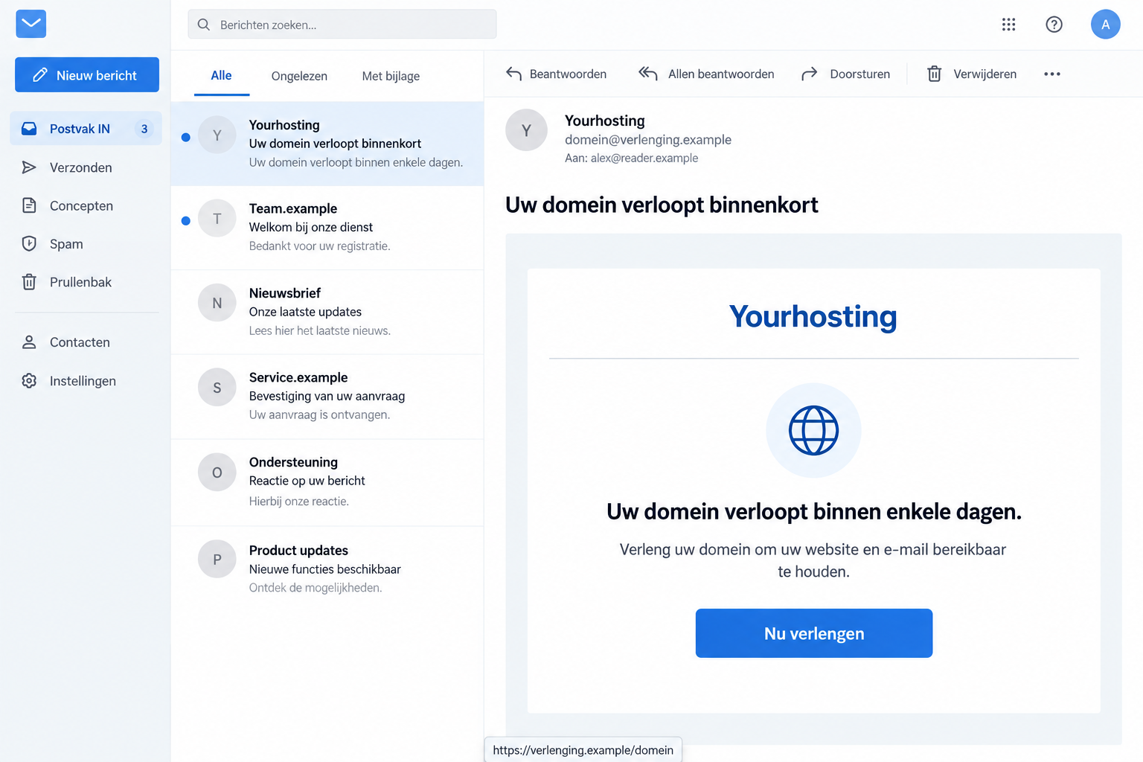
Task: Open the Product updates message
Action: (327, 569)
